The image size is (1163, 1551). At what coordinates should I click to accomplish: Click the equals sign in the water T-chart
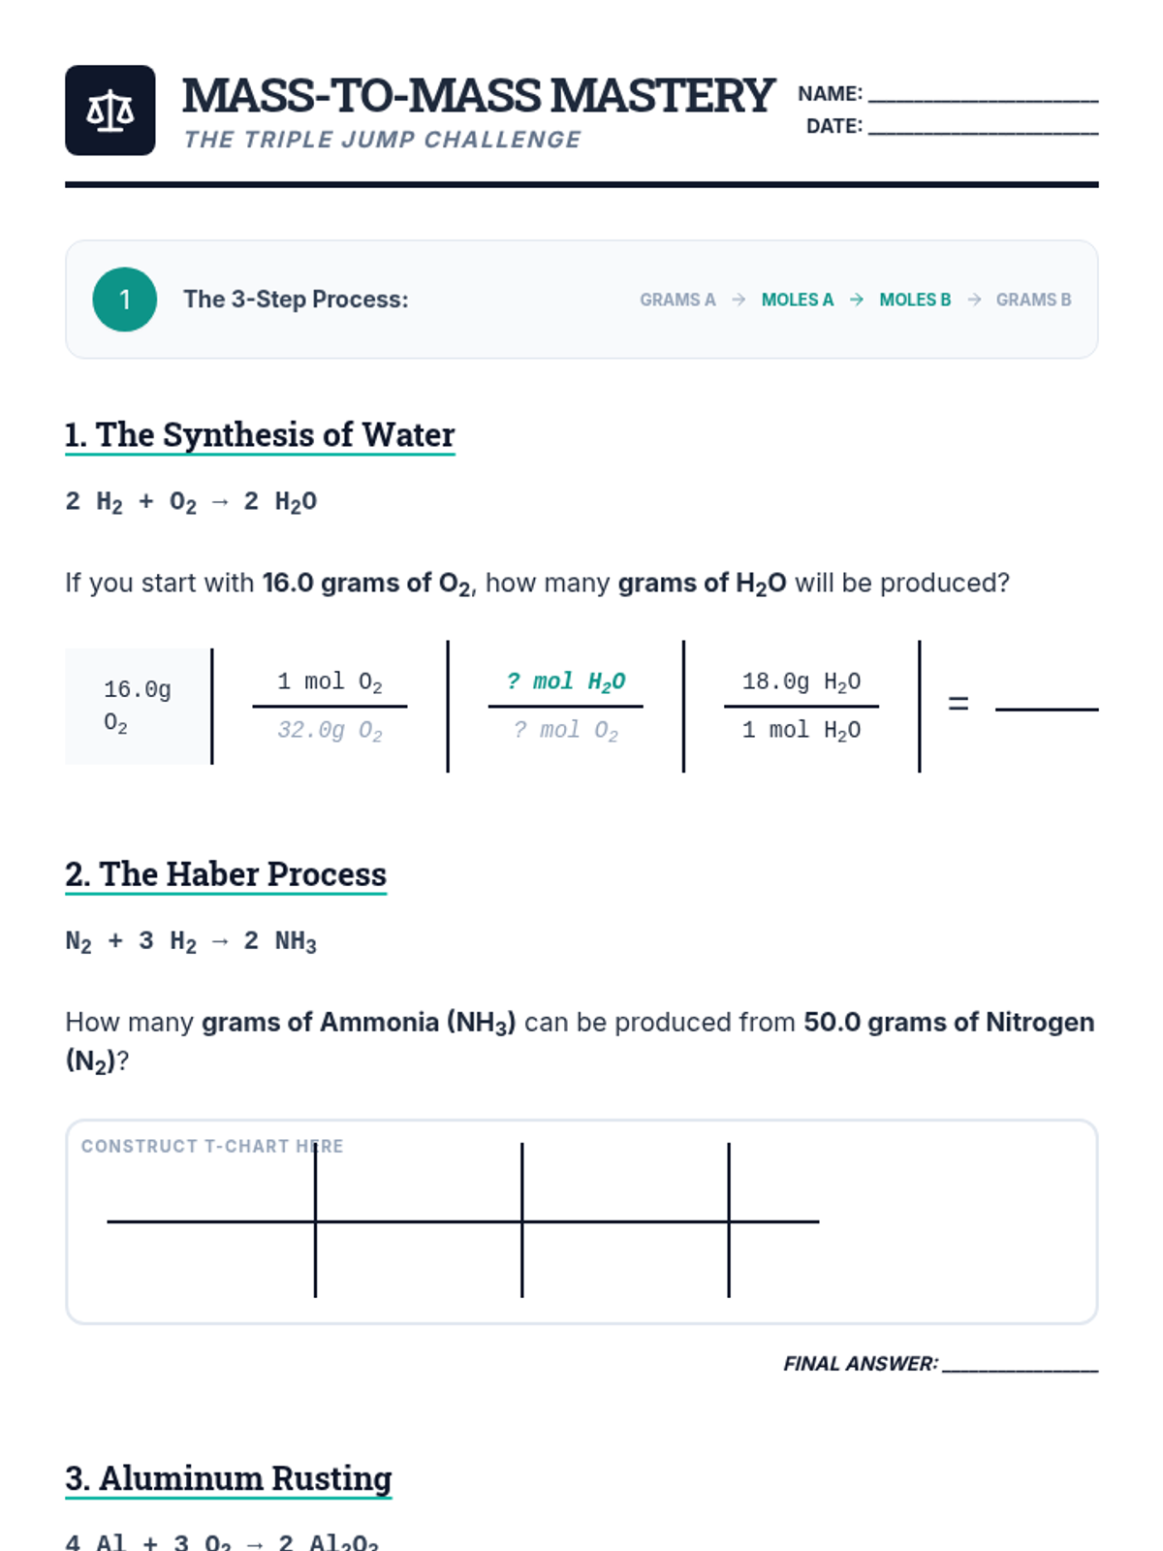tap(958, 704)
